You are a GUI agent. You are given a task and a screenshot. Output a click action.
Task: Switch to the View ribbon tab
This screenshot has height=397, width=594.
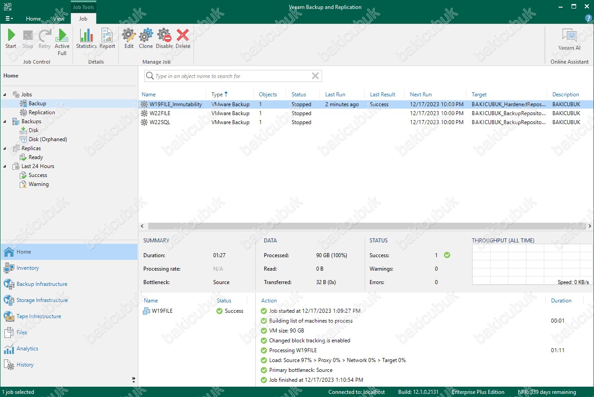click(59, 19)
